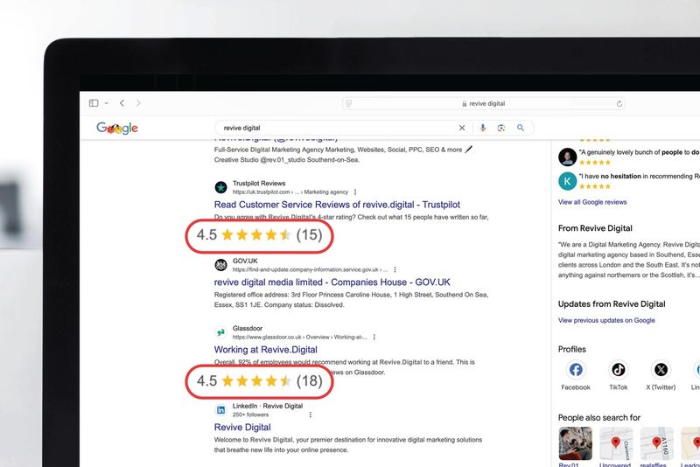Open the Facebook profile icon
Viewport: 700px width, 467px height.
(x=576, y=370)
